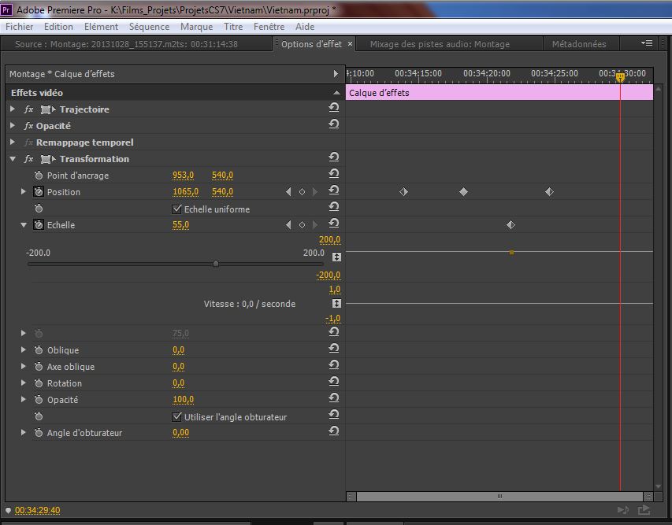The width and height of the screenshot is (672, 525).
Task: Click the current timecode 00:34:29:40
Action: coord(37,510)
